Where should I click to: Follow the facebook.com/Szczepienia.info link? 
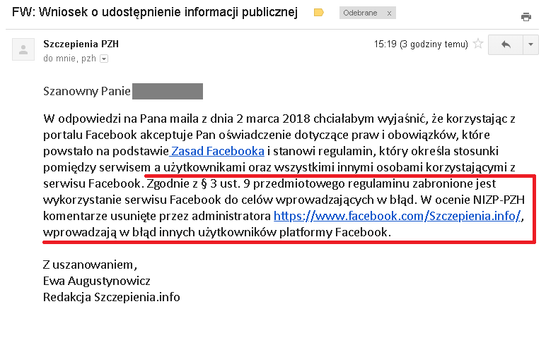point(397,216)
